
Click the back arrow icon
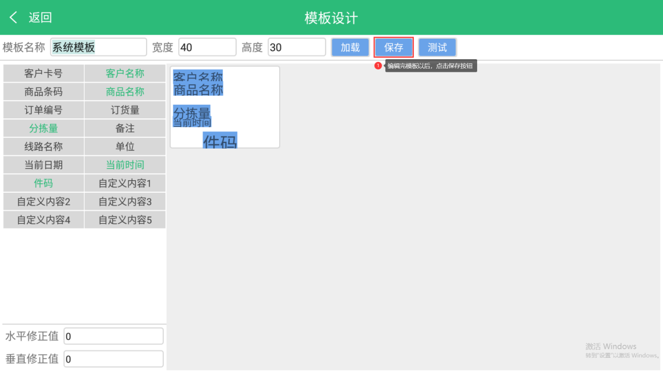click(14, 18)
